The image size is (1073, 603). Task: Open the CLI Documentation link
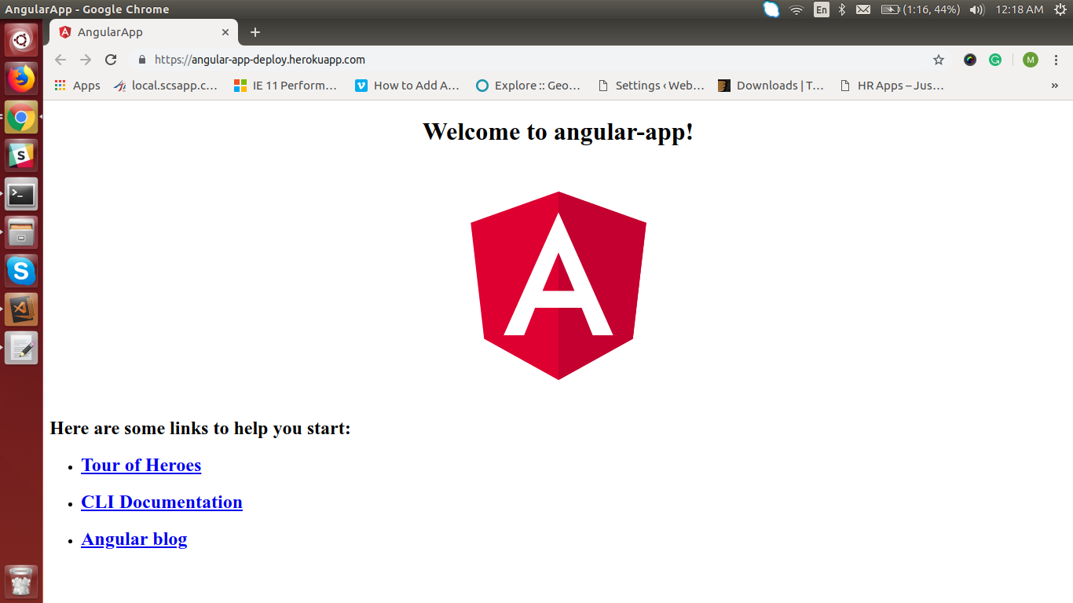(162, 502)
